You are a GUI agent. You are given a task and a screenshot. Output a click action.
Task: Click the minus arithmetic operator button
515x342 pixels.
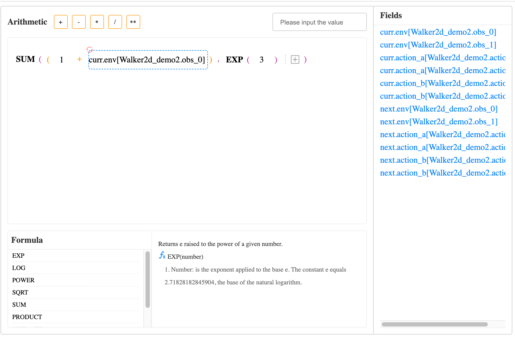pyautogui.click(x=79, y=22)
